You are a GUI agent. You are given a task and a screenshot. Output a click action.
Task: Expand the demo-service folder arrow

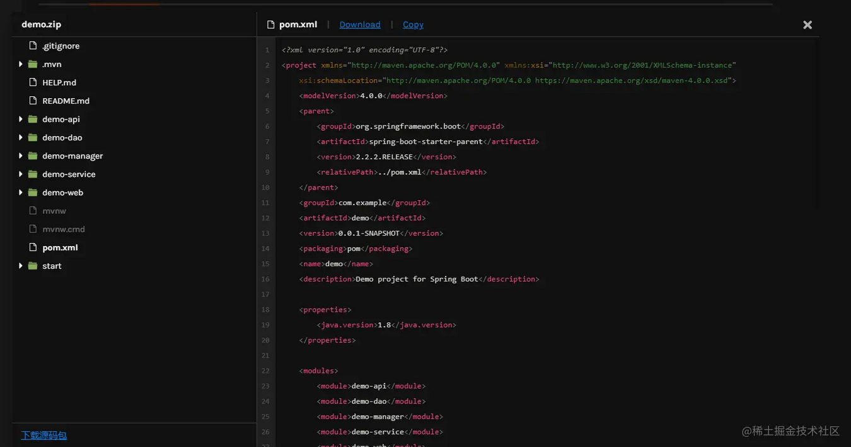tap(21, 174)
